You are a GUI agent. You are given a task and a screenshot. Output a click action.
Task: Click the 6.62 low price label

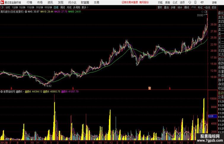pos(49,86)
